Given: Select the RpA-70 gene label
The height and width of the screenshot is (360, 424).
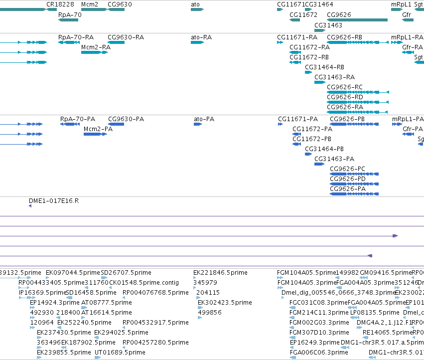Looking at the screenshot, I should 70,14.
